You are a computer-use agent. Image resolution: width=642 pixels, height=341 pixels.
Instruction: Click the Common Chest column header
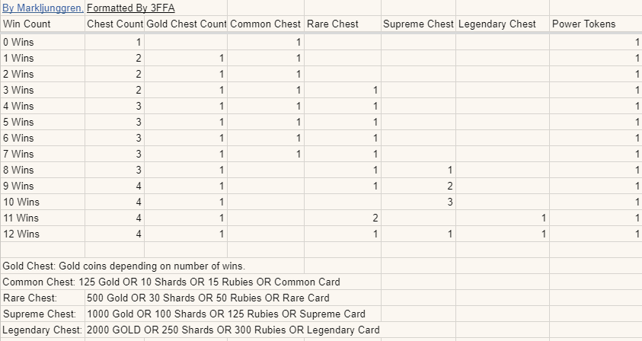pyautogui.click(x=265, y=24)
